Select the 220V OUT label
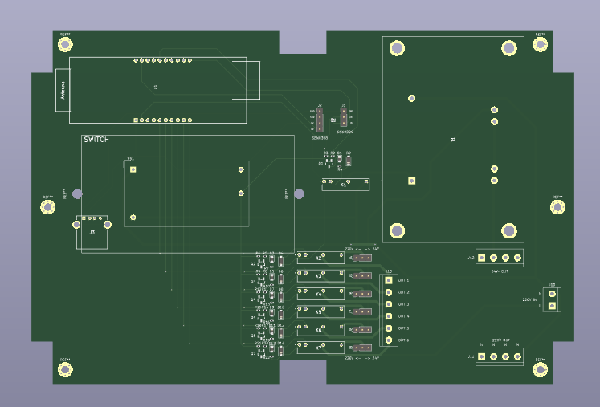Image resolution: width=600 pixels, height=407 pixels. 501,340
